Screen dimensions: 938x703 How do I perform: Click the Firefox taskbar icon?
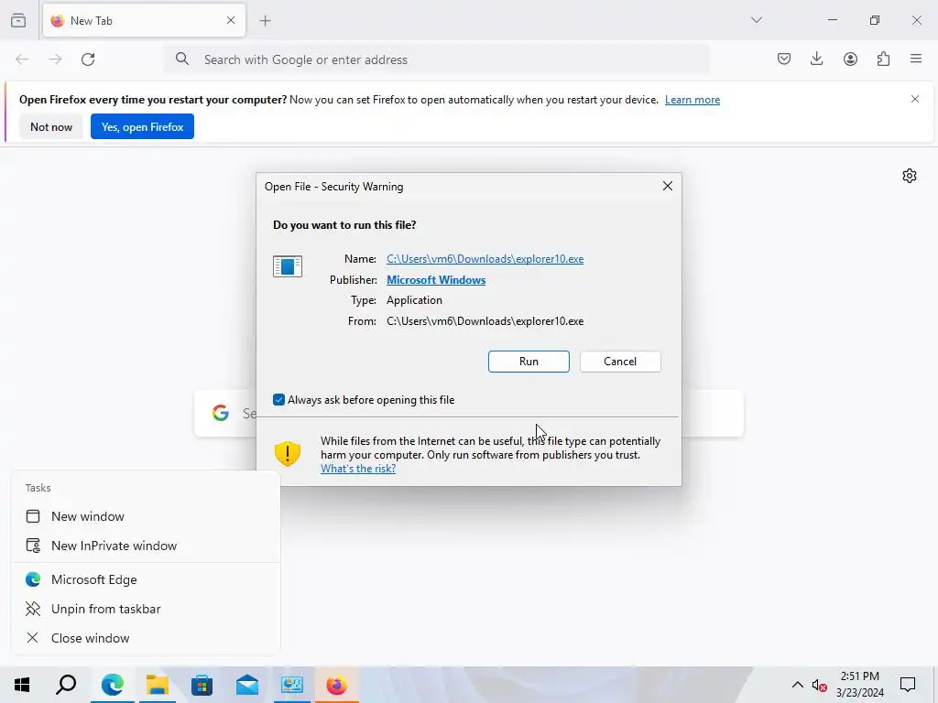click(x=337, y=685)
